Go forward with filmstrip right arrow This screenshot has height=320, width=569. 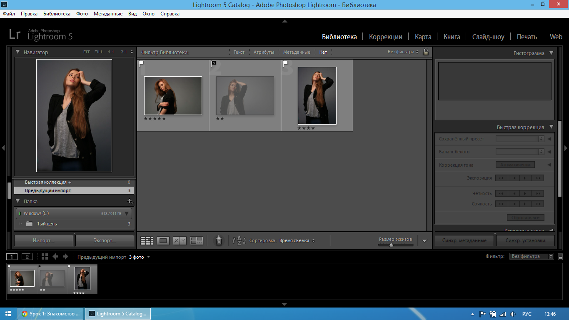(65, 257)
